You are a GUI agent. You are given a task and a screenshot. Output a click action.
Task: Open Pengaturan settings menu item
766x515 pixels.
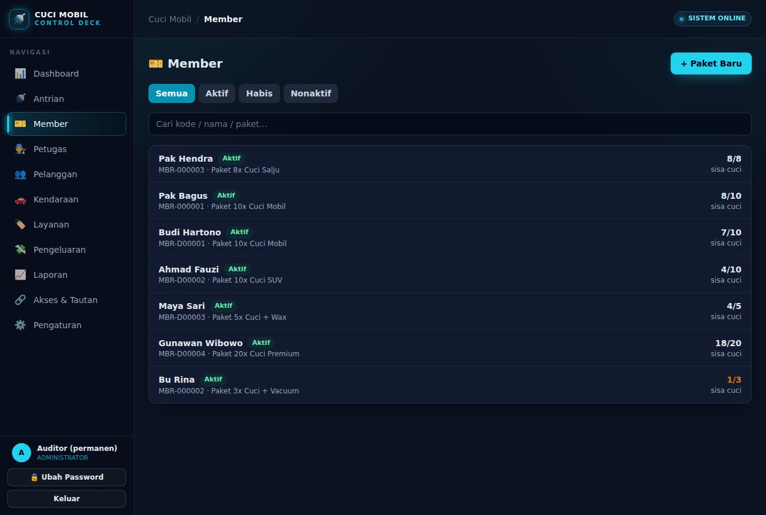point(66,325)
